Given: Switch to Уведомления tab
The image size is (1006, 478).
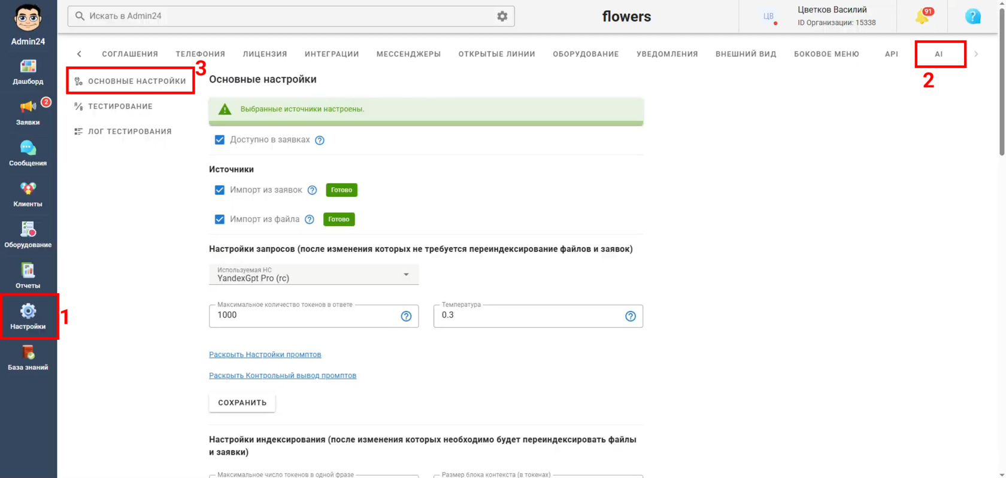Looking at the screenshot, I should coord(667,54).
